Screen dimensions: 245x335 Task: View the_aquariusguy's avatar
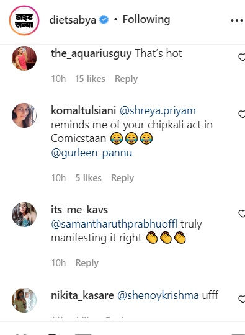coord(24,58)
